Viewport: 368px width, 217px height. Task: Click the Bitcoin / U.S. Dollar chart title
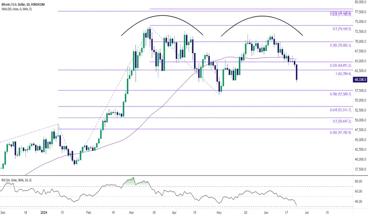click(23, 4)
